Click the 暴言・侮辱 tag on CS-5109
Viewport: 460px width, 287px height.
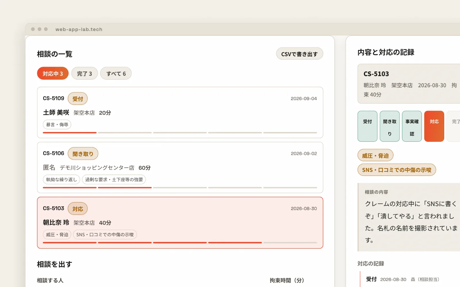pos(57,125)
